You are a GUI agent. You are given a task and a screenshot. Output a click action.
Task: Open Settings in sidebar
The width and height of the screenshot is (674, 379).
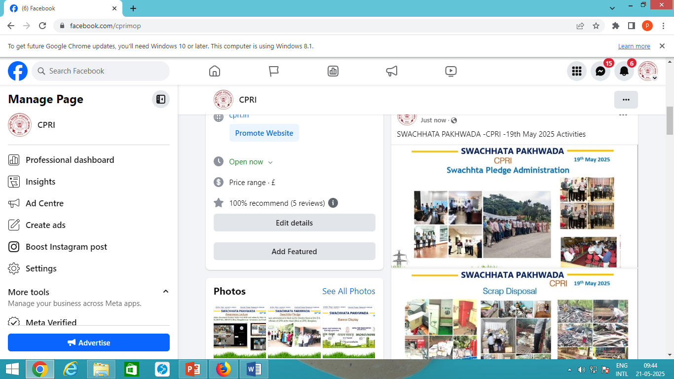[x=89, y=268]
